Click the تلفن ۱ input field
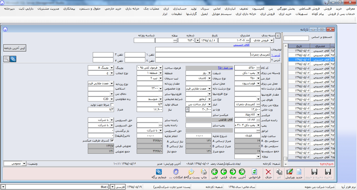357x190 pixels. tap(135, 55)
